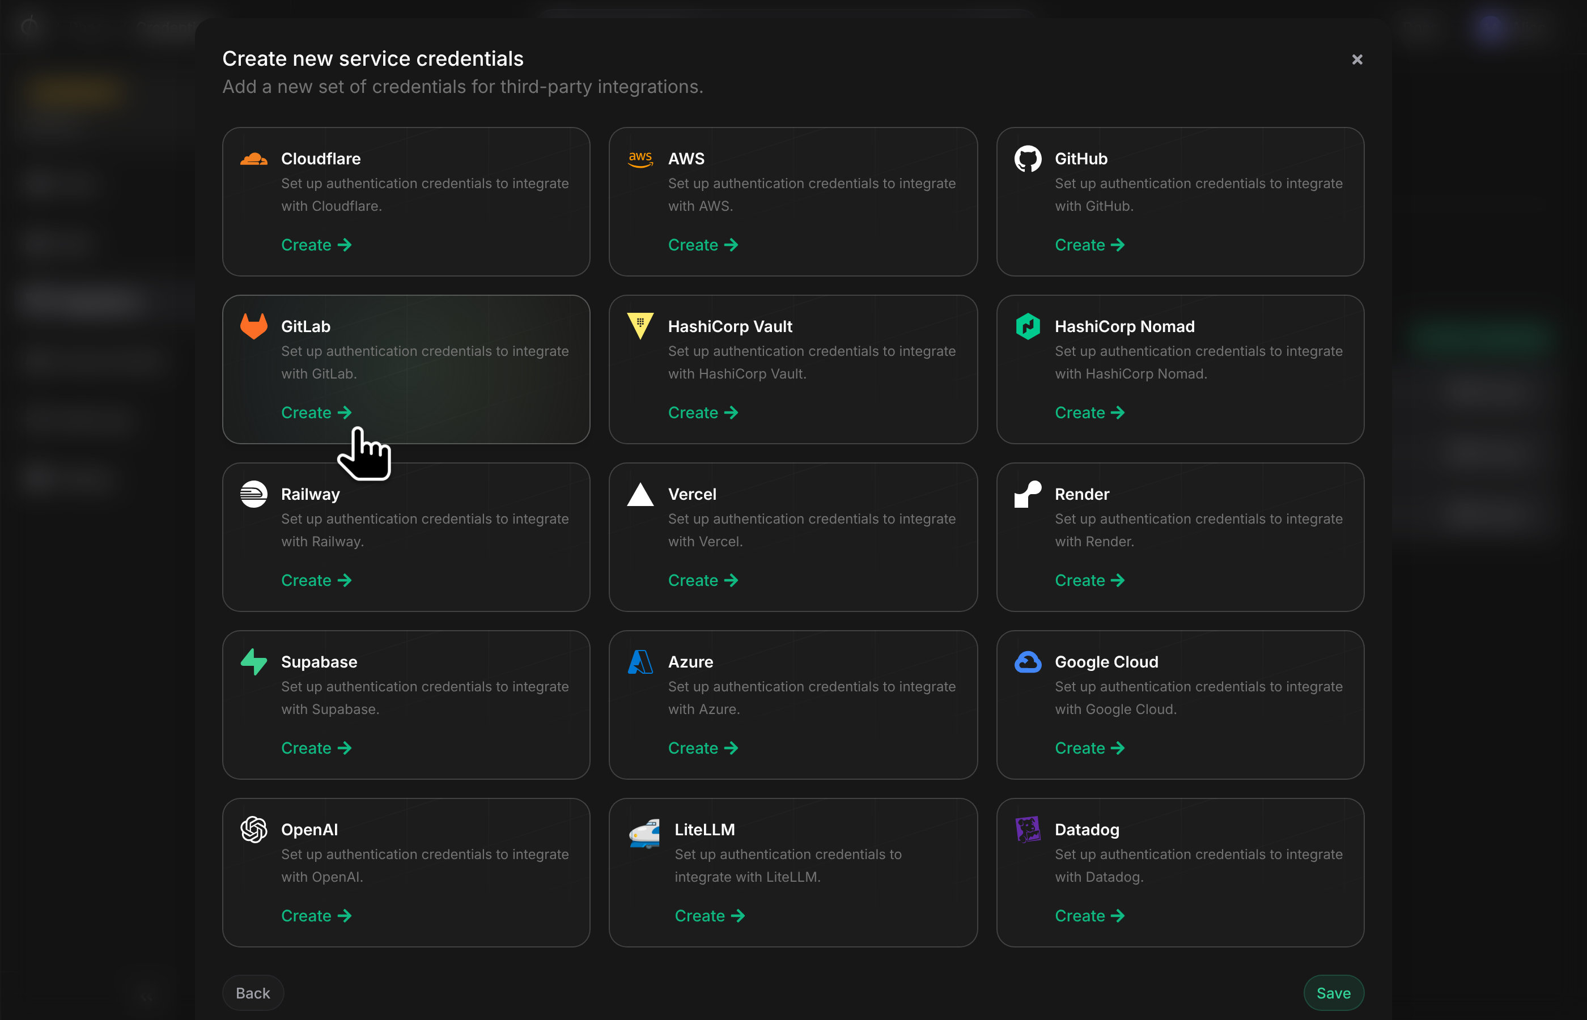Create Google Cloud credentials
The width and height of the screenshot is (1587, 1020).
pyautogui.click(x=1089, y=748)
